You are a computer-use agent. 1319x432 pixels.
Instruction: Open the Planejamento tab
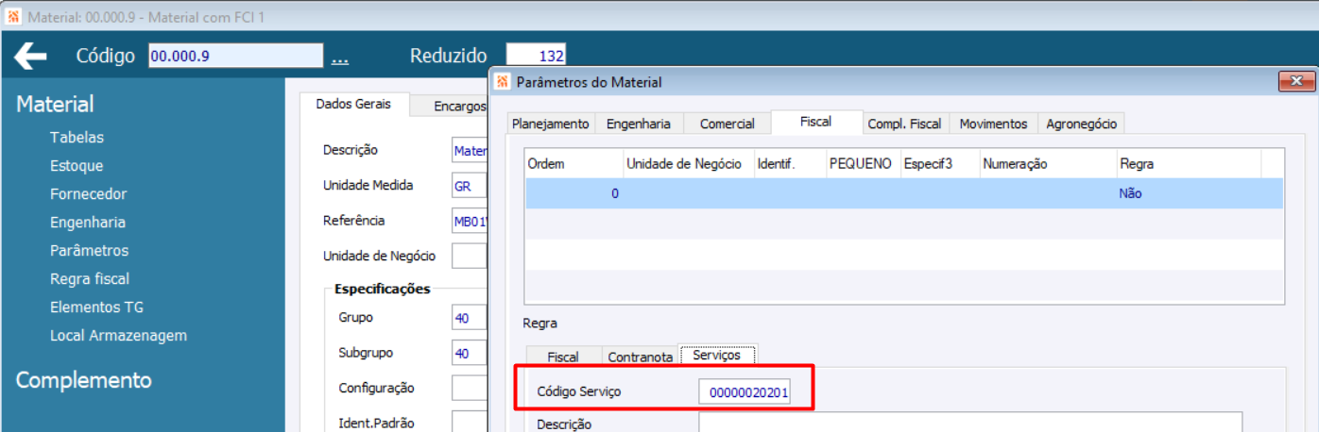click(x=551, y=124)
